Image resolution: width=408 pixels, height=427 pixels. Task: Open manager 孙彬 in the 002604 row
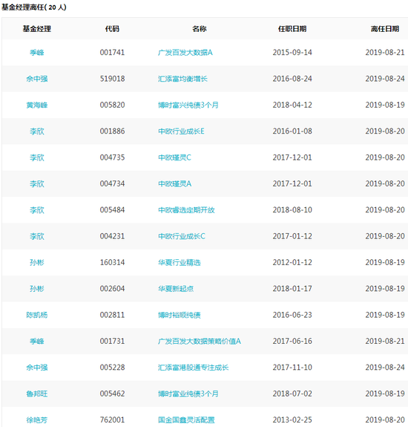37,289
